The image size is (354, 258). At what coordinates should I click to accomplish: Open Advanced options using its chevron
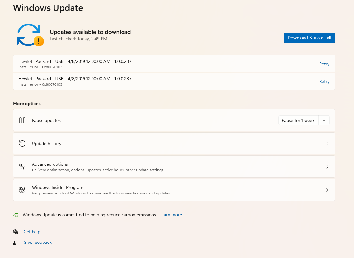tap(327, 167)
